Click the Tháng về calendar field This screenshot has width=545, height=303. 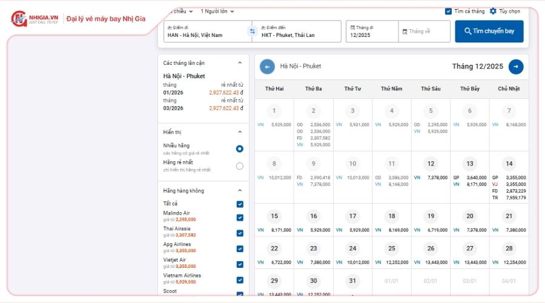click(424, 32)
